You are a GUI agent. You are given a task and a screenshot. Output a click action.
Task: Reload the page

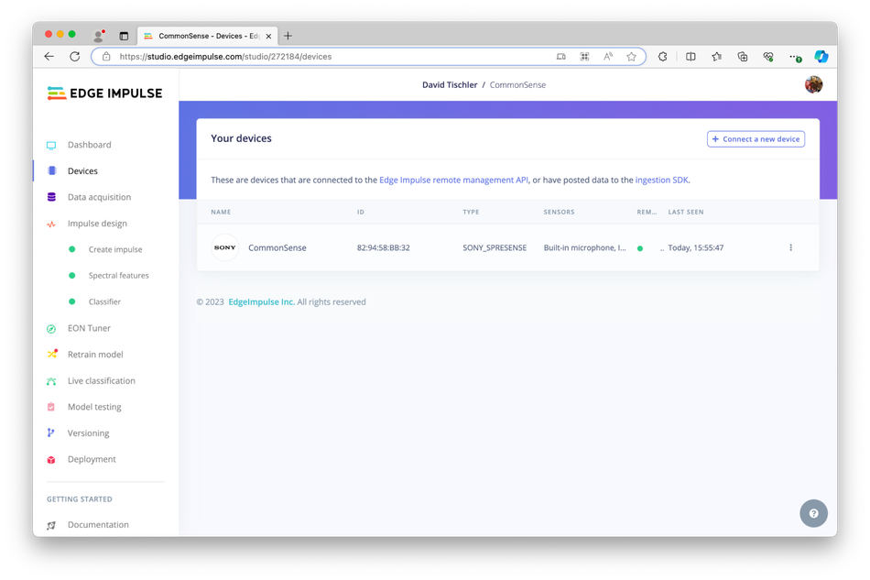(x=75, y=57)
